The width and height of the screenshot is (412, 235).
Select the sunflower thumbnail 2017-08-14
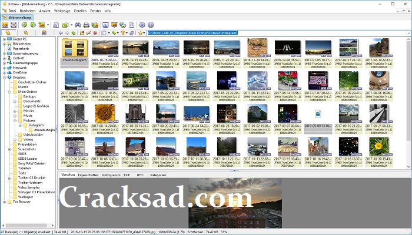click(x=105, y=113)
